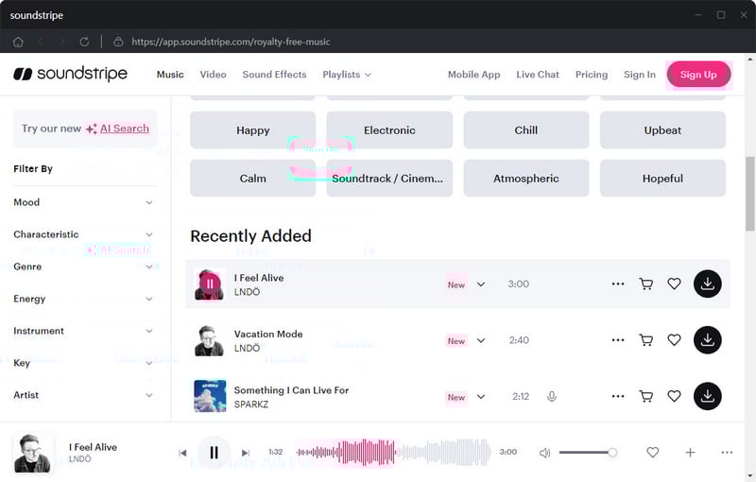This screenshot has height=482, width=756.
Task: Adjust the volume slider
Action: click(588, 452)
